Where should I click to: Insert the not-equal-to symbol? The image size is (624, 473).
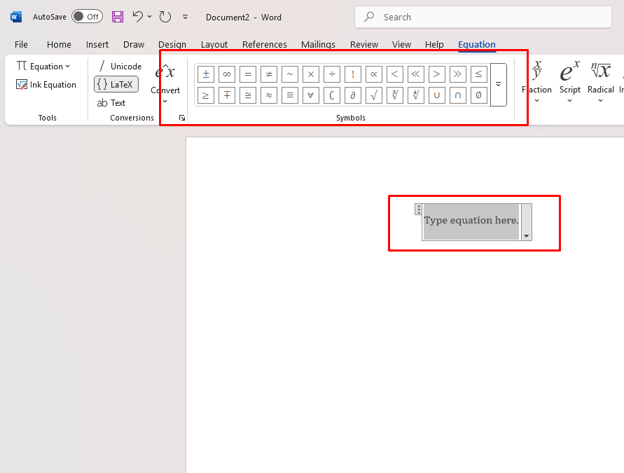click(269, 74)
